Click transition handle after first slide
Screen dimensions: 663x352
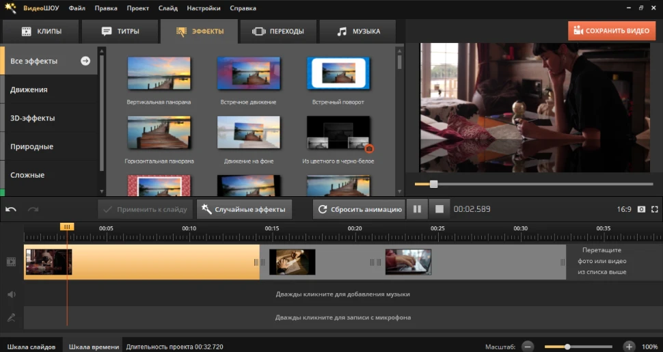tap(259, 262)
